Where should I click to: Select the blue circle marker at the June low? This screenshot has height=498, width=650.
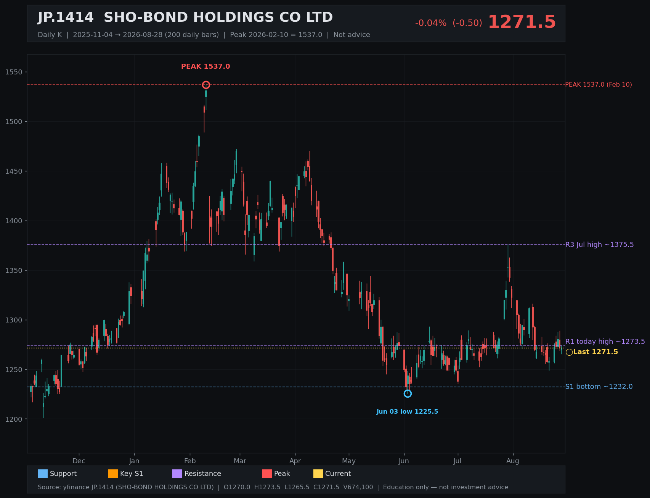408,393
